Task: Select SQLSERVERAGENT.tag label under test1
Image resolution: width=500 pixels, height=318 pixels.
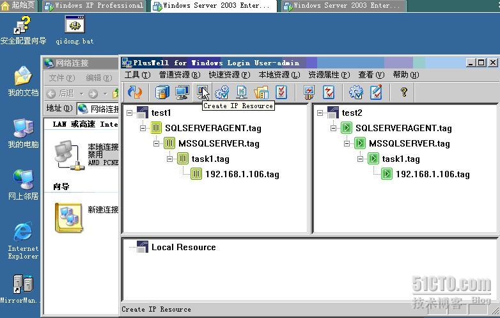Action: click(x=213, y=128)
